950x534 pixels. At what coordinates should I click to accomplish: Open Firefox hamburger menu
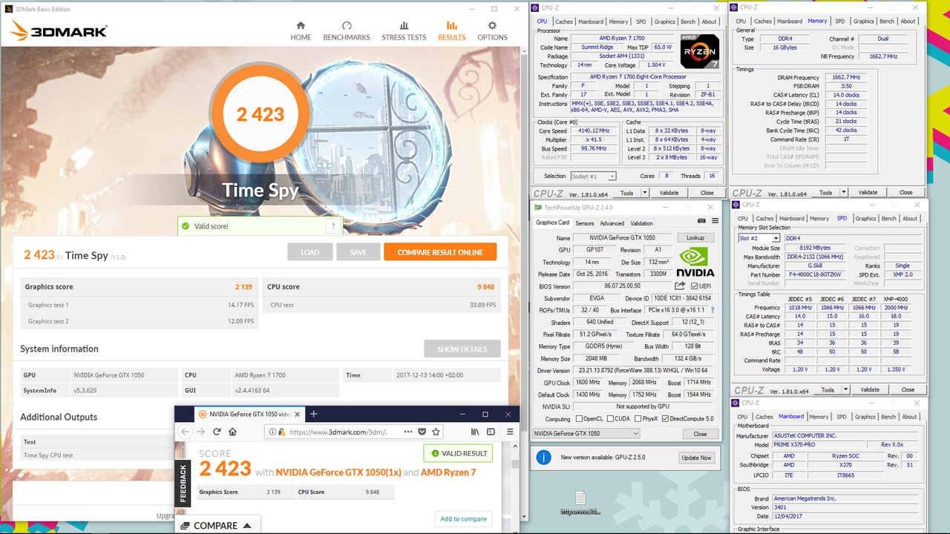510,432
